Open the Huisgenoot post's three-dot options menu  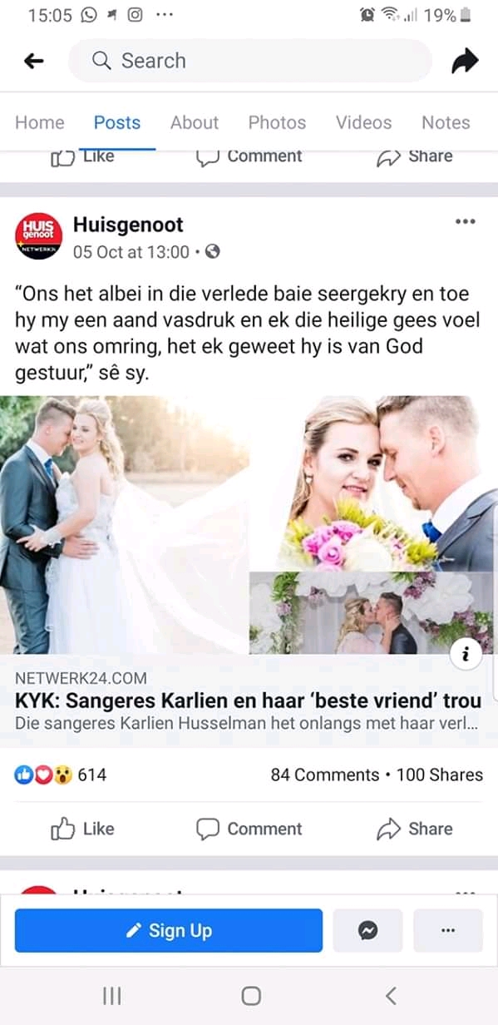point(466,221)
